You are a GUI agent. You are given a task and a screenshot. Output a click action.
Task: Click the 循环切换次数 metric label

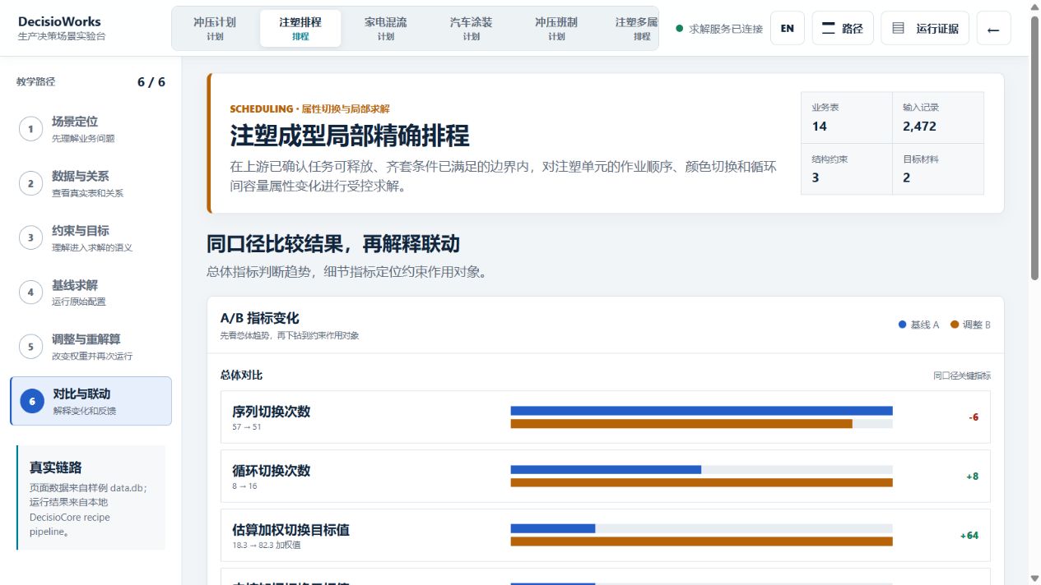tap(272, 471)
